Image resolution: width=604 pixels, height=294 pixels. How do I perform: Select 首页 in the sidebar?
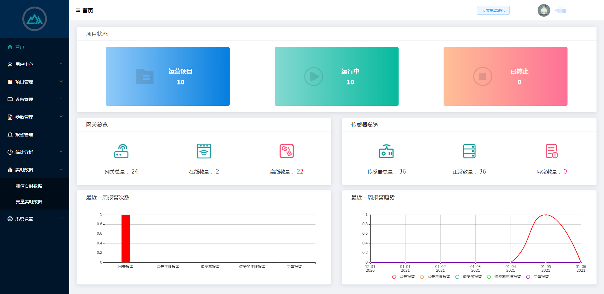(x=20, y=47)
